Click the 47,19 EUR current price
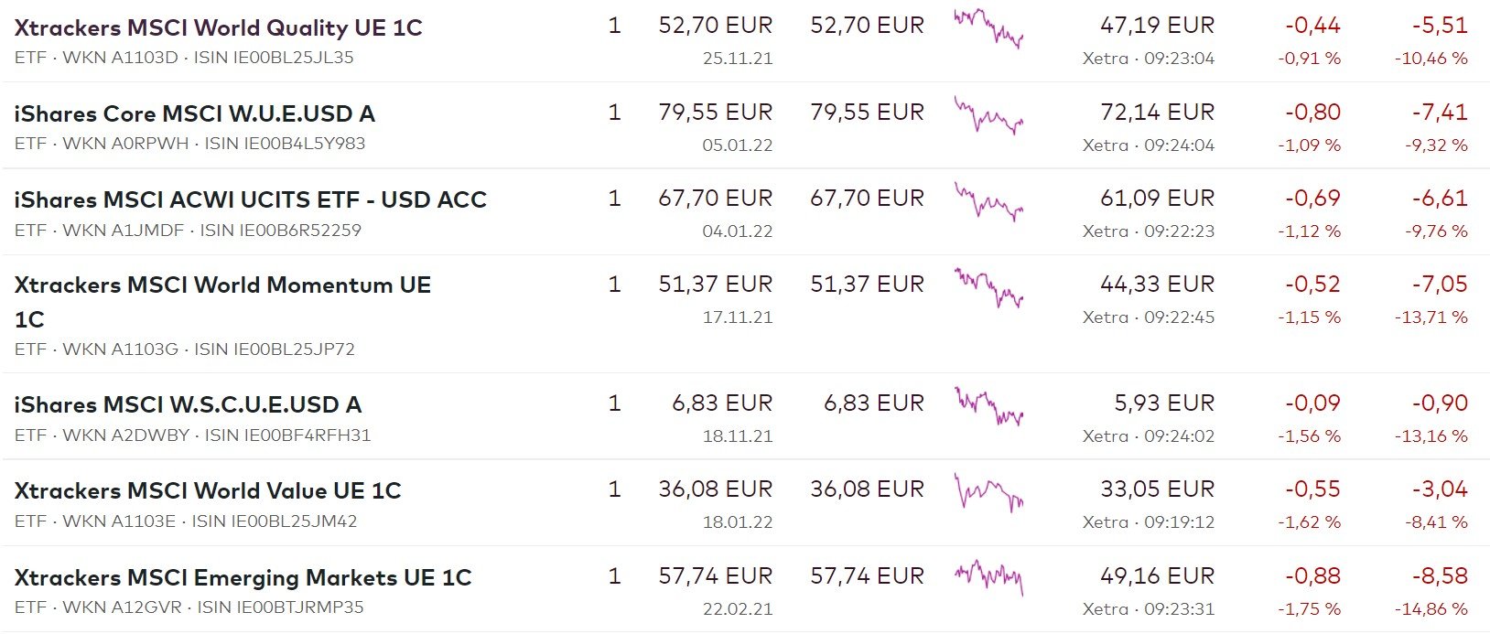The height and width of the screenshot is (634, 1490). click(x=1157, y=26)
